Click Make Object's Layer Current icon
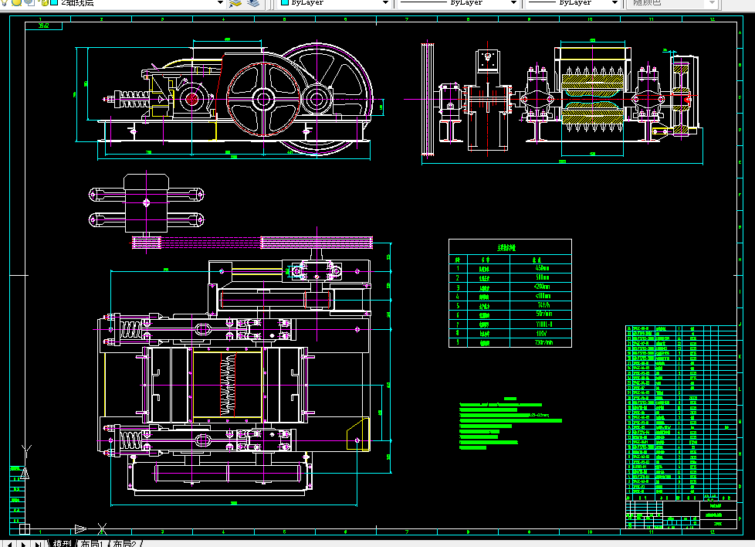 235,3
